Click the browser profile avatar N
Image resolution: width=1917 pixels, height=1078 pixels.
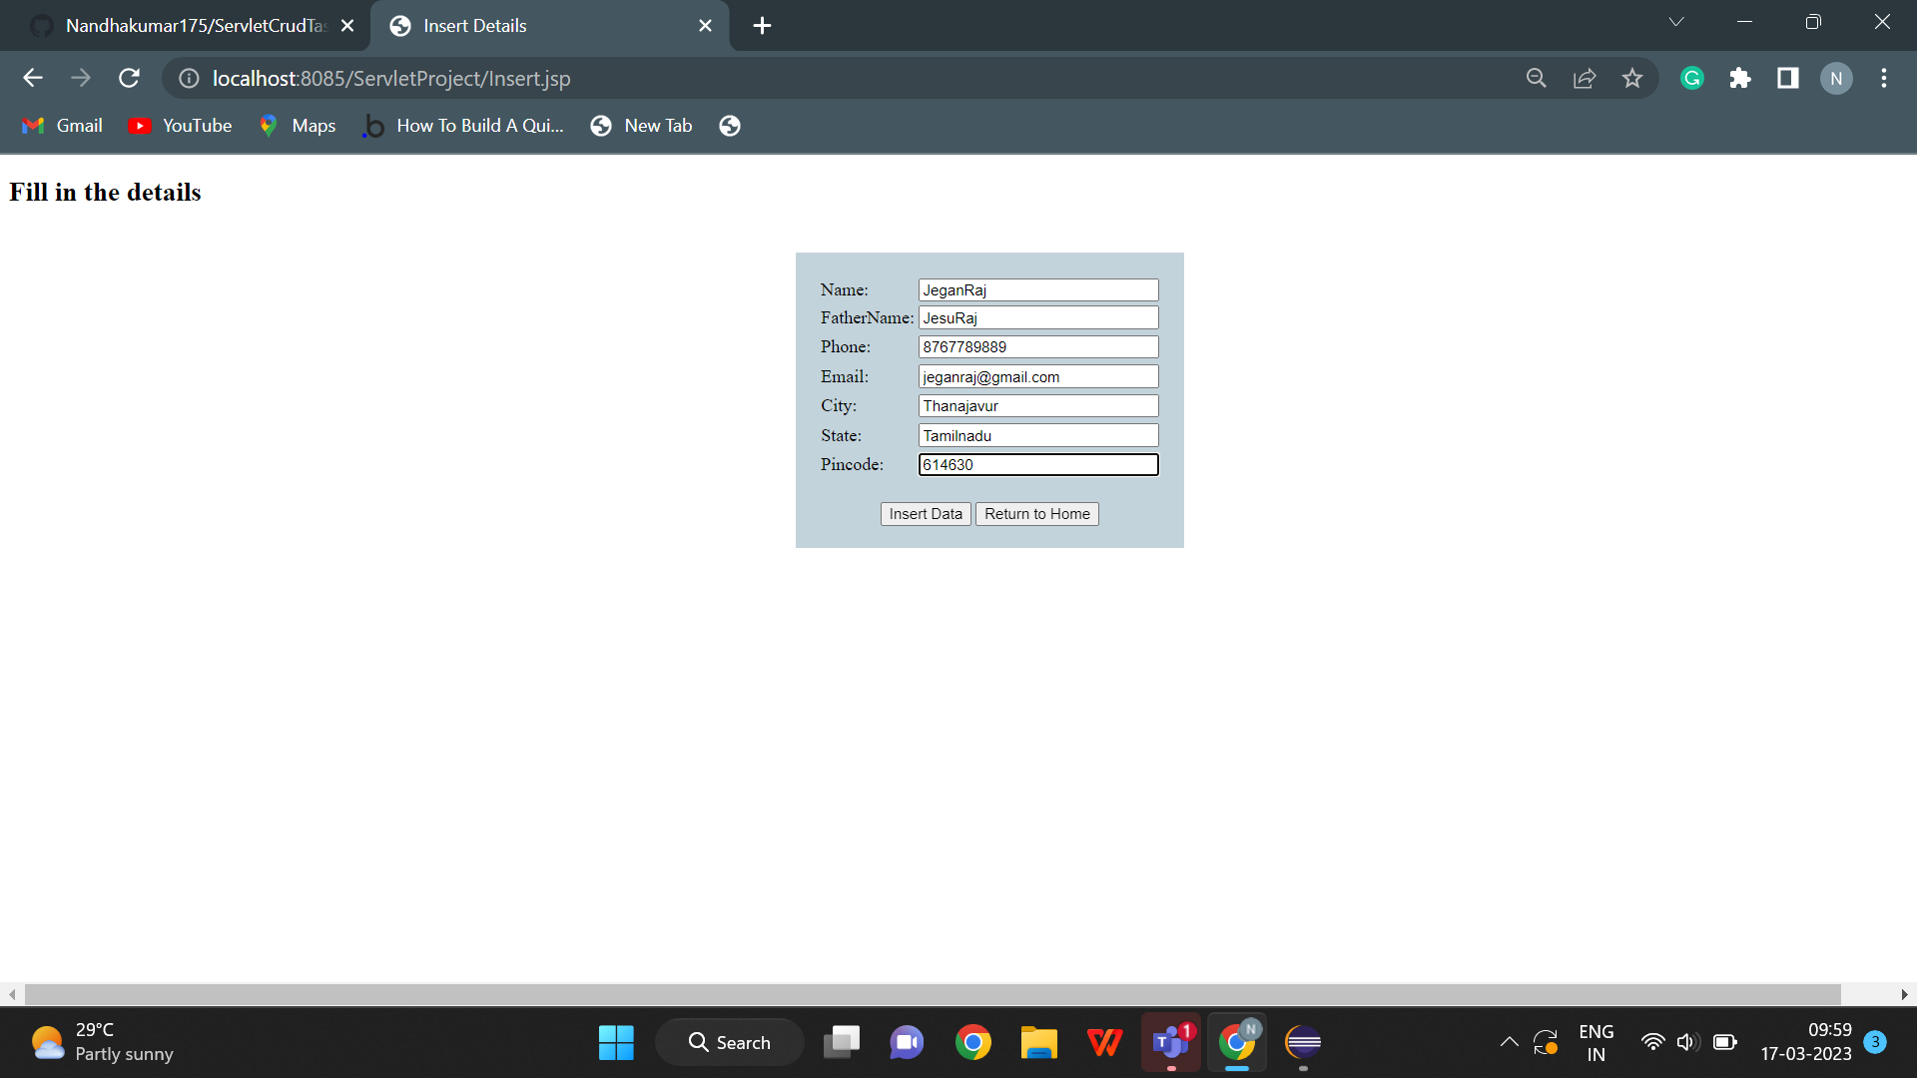point(1836,78)
